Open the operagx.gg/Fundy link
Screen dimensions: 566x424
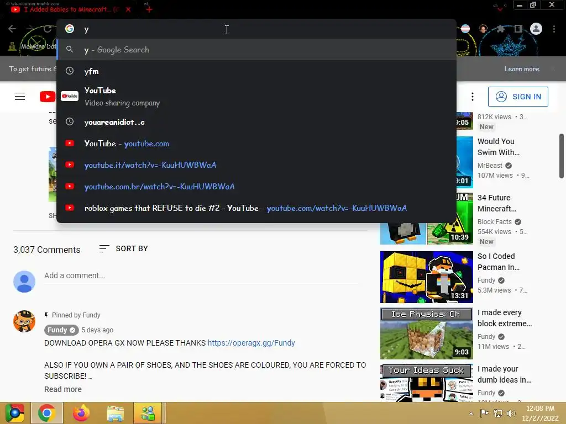point(251,343)
